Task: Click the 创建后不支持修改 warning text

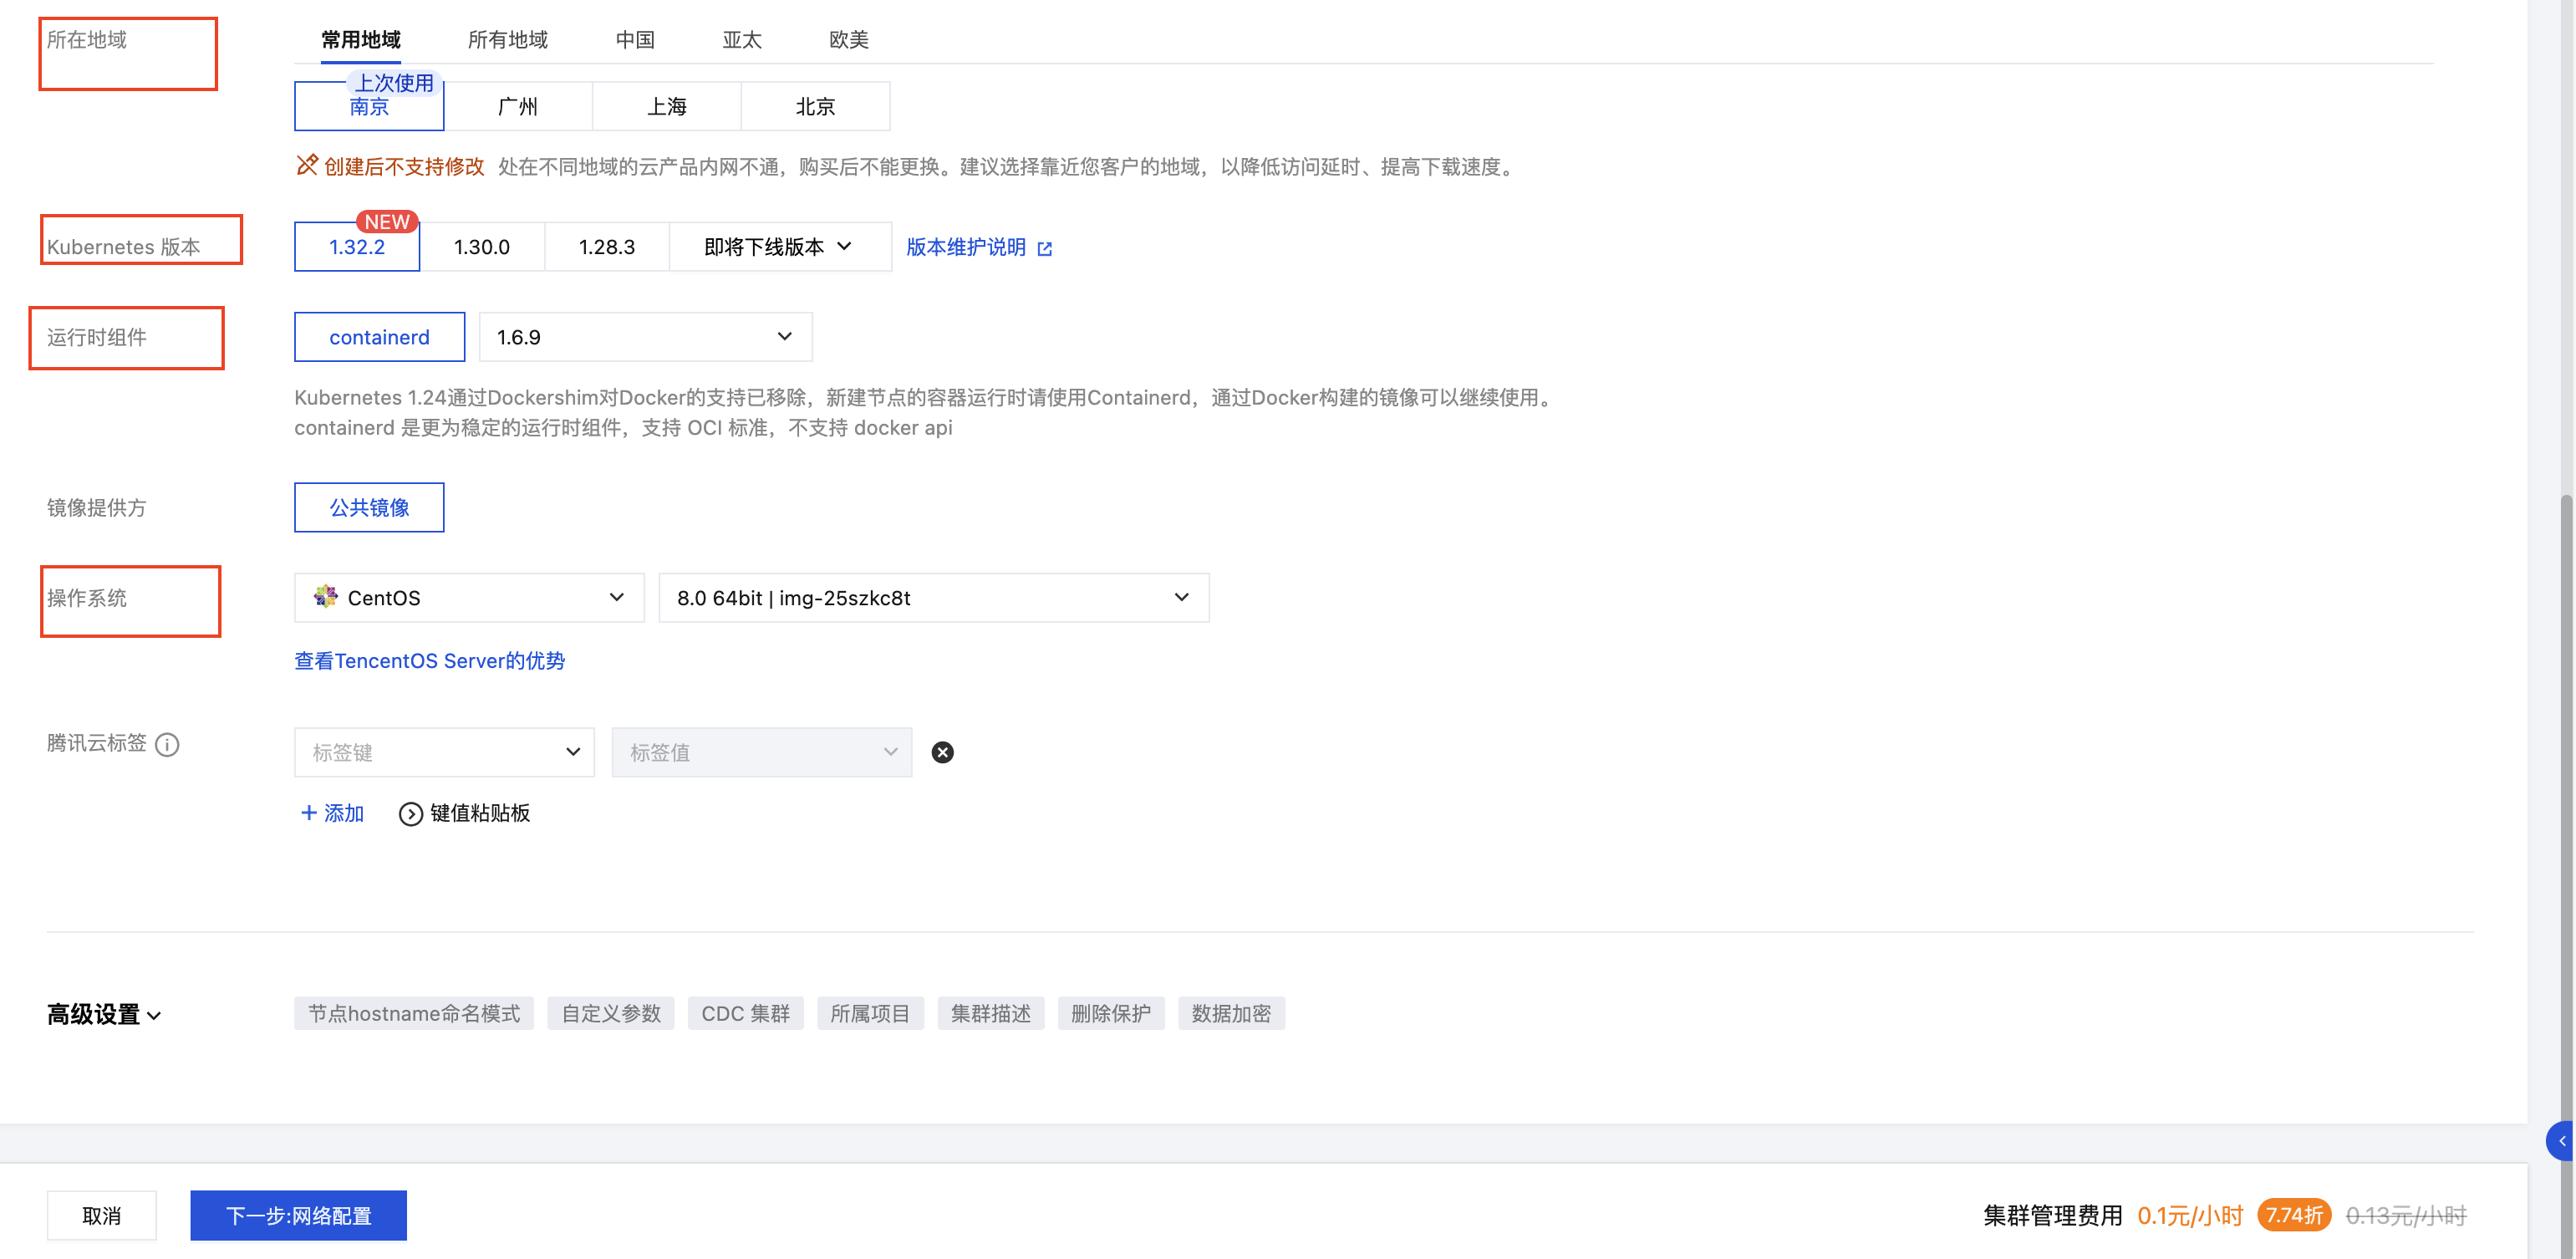Action: (x=404, y=167)
